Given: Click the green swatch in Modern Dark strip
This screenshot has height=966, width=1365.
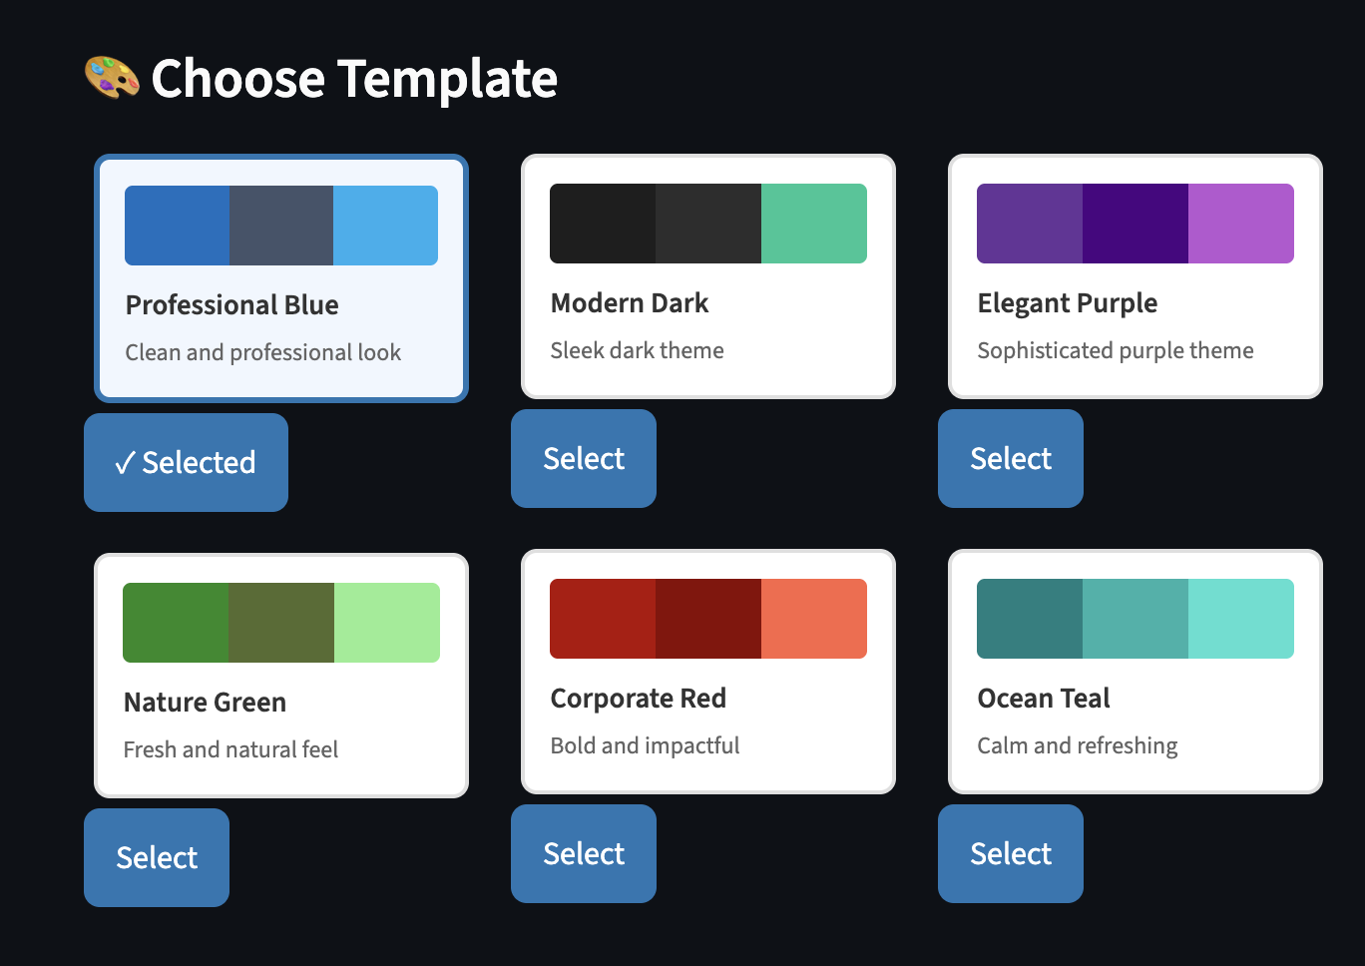Looking at the screenshot, I should coord(814,223).
